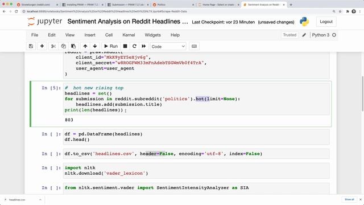Open the Kernel menu

(129, 35)
